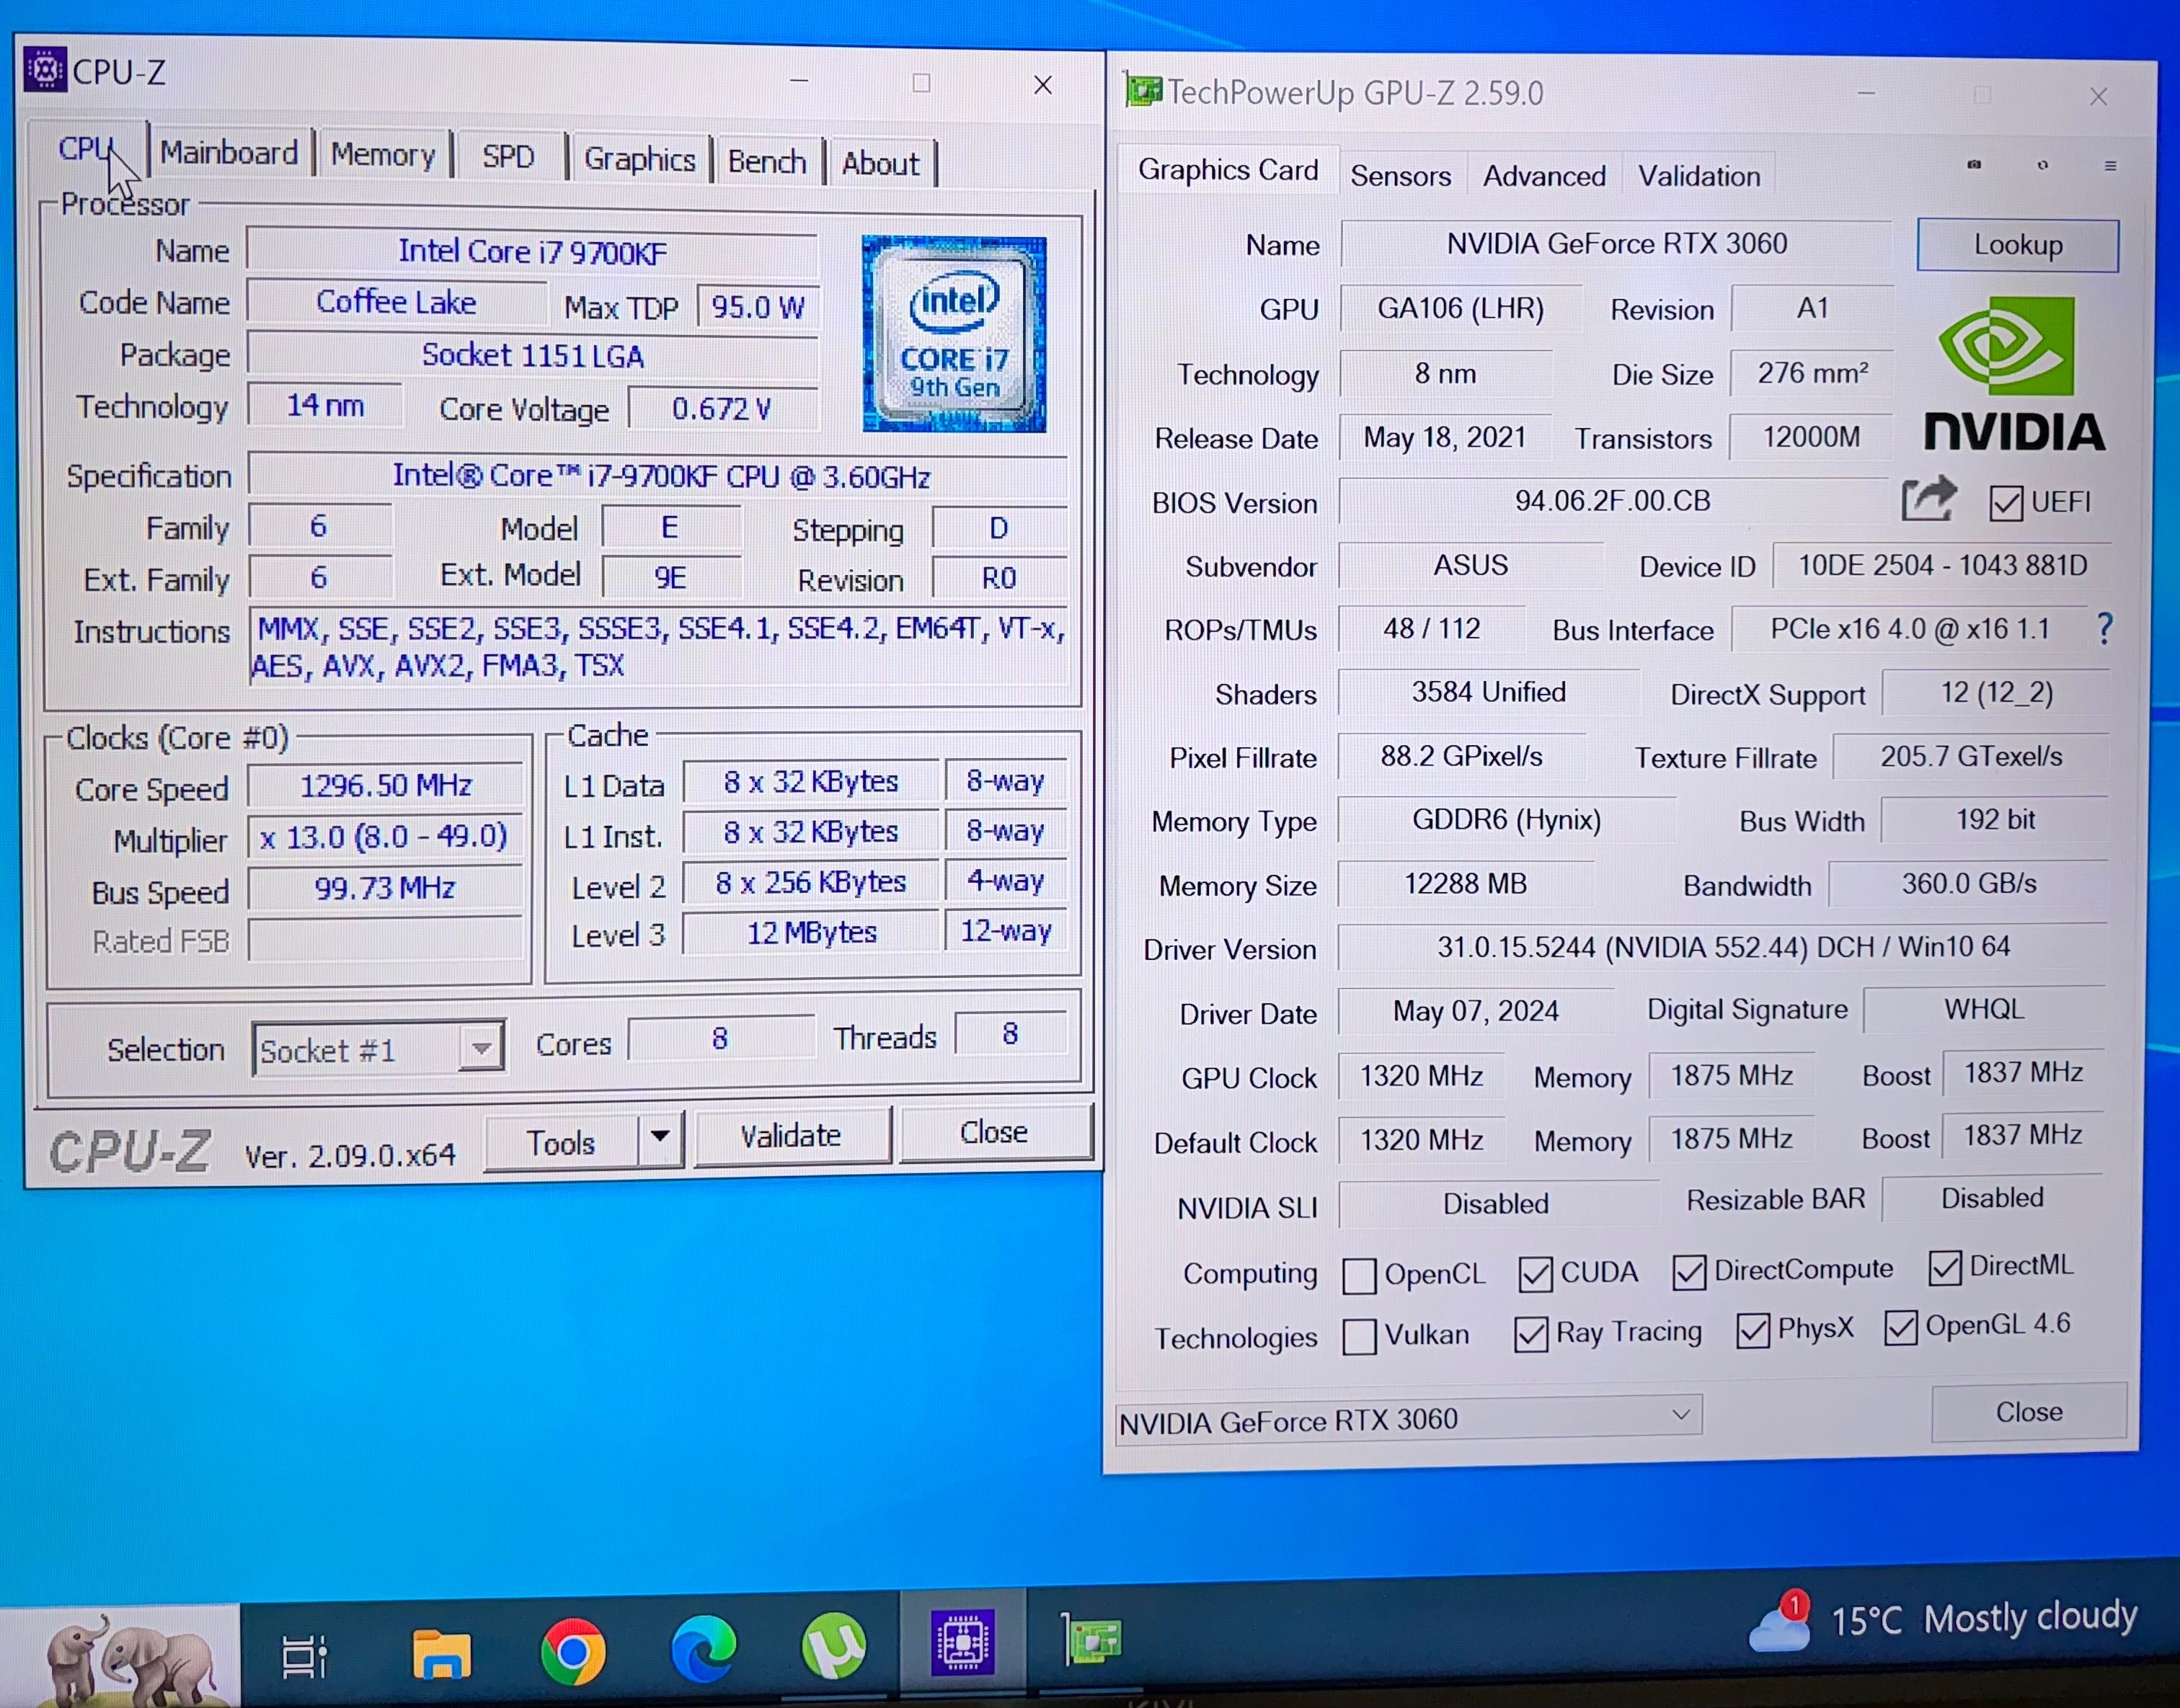Viewport: 2180px width, 1708px height.
Task: Minimize the CPU-Z window
Action: (798, 81)
